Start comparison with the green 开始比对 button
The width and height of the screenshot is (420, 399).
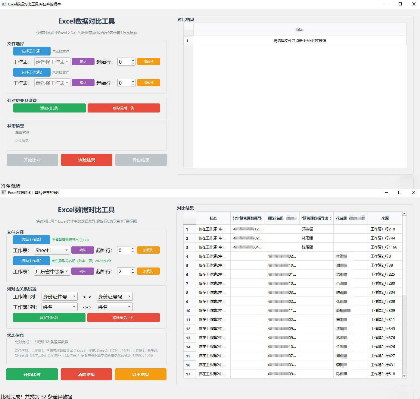pyautogui.click(x=32, y=374)
